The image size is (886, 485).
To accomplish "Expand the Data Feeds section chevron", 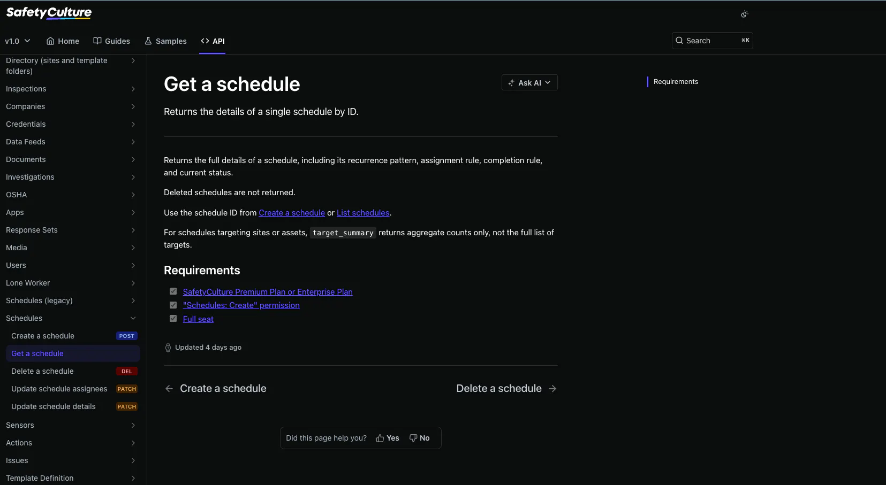I will (133, 142).
